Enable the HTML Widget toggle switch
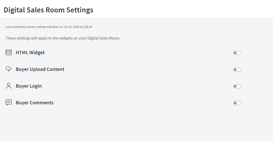Screen dimensions: 273x141 (237, 53)
